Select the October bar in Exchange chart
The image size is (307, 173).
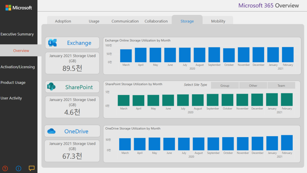pyautogui.click(x=229, y=55)
